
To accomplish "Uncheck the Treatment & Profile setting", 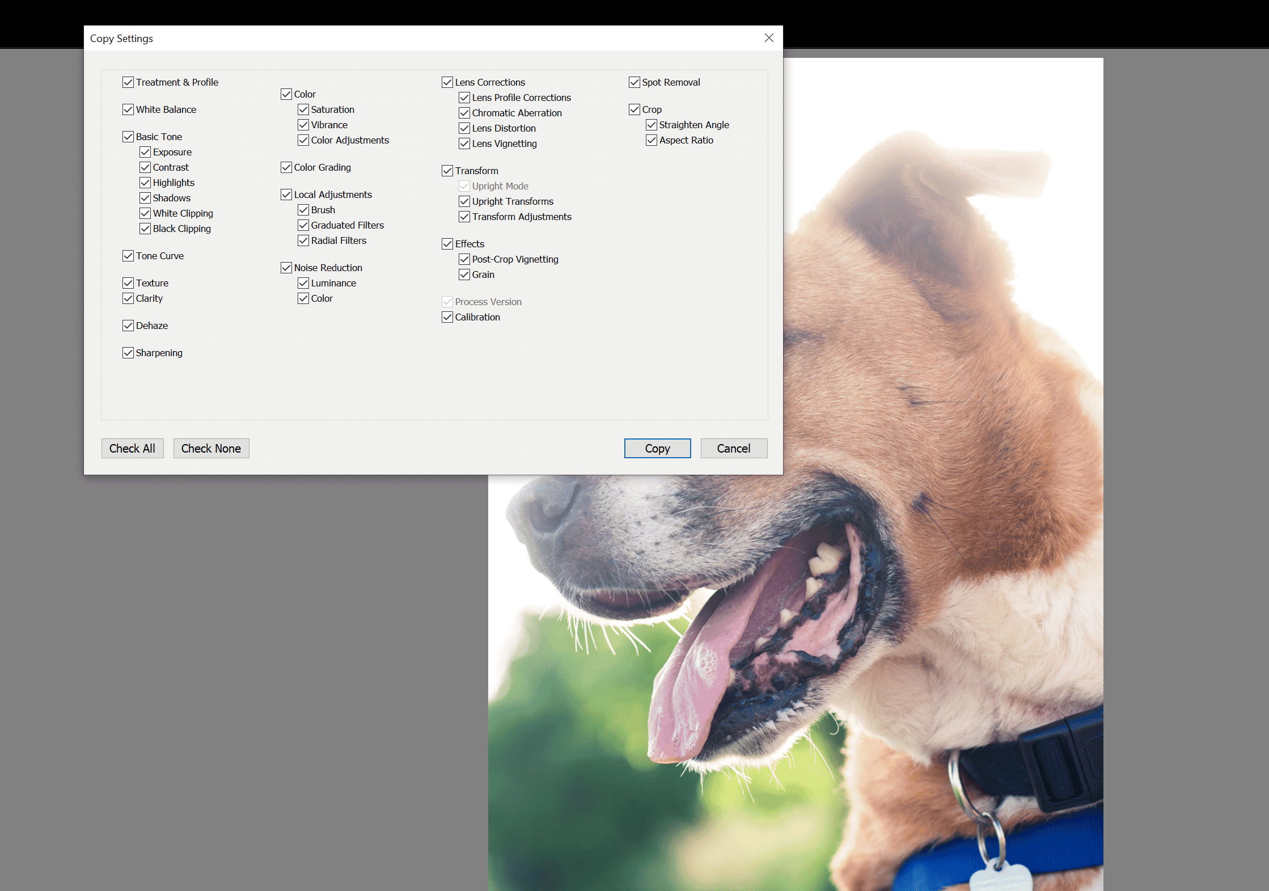I will pos(128,82).
